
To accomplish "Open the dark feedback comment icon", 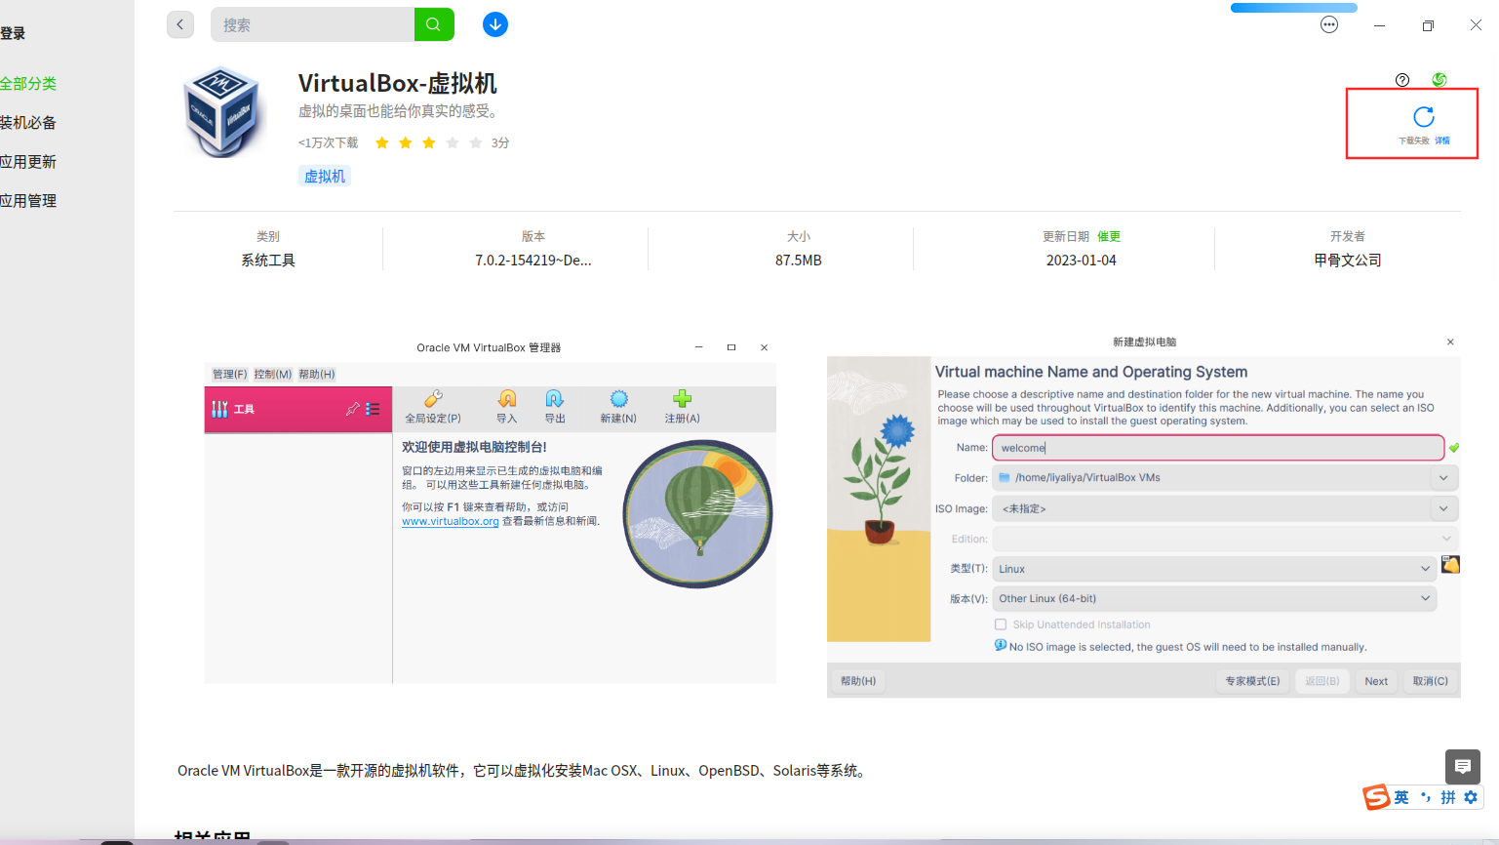I will (x=1463, y=767).
